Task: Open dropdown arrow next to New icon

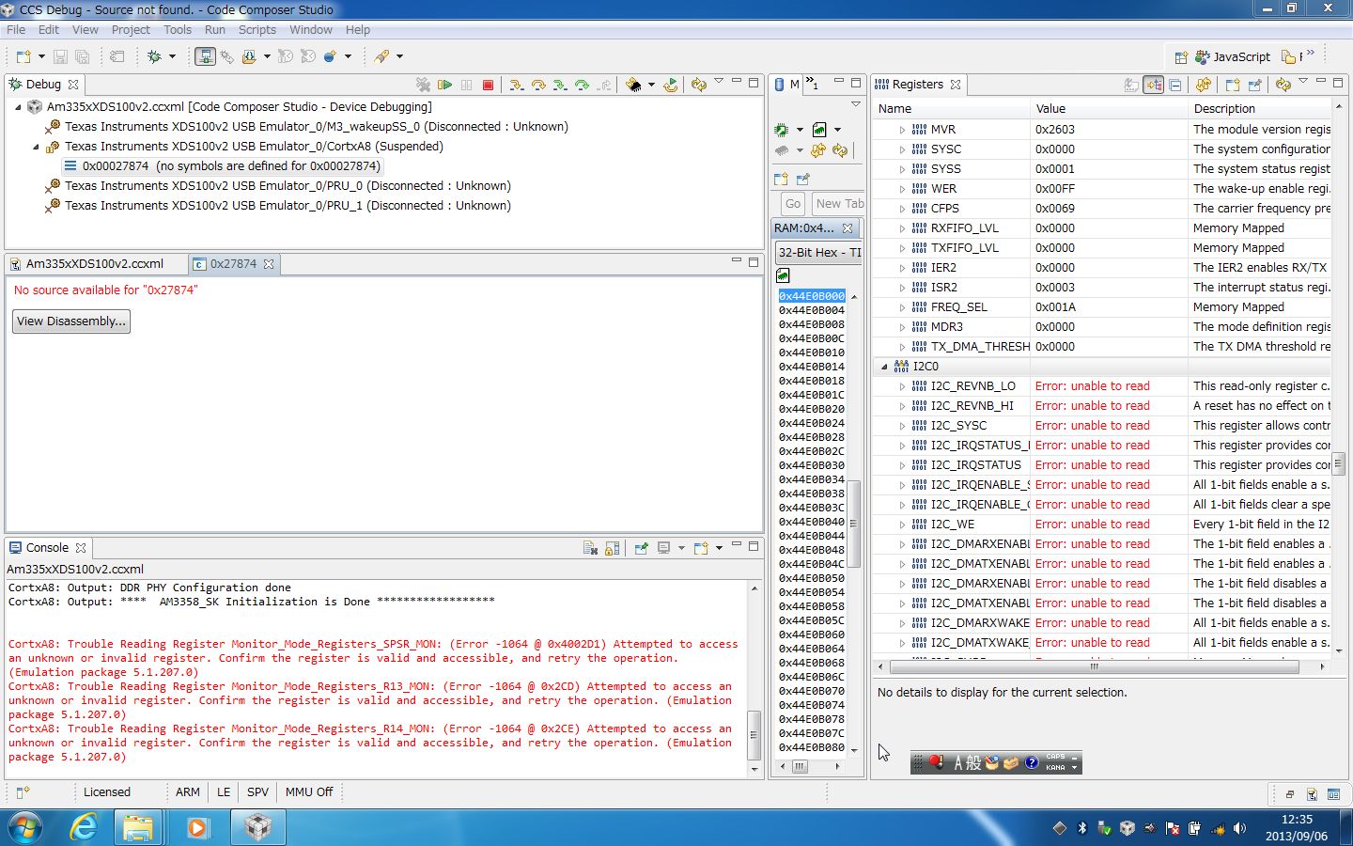Action: (41, 56)
